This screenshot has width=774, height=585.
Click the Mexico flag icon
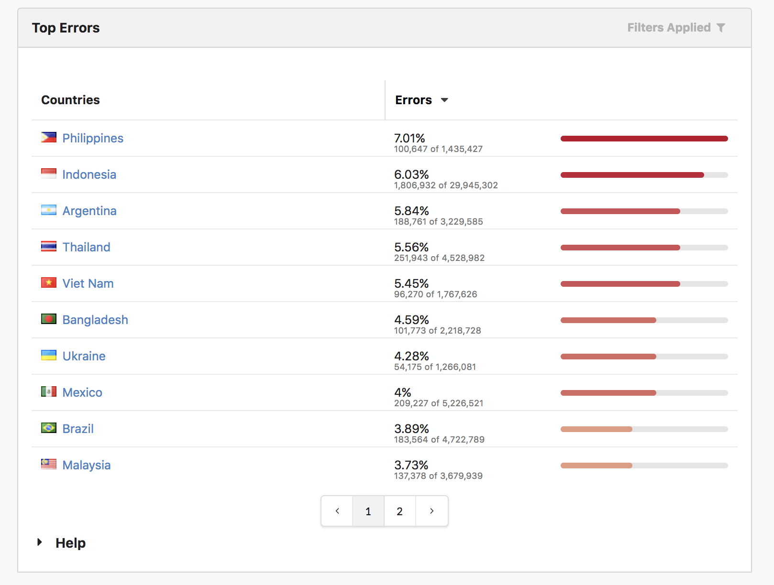tap(48, 392)
